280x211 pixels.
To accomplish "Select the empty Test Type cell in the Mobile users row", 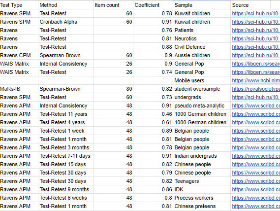I will [19, 80].
